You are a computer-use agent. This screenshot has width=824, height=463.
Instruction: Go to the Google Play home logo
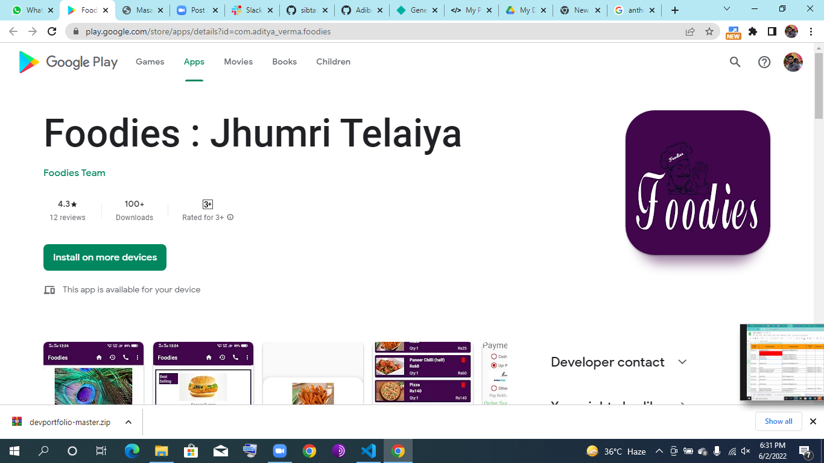(x=68, y=61)
